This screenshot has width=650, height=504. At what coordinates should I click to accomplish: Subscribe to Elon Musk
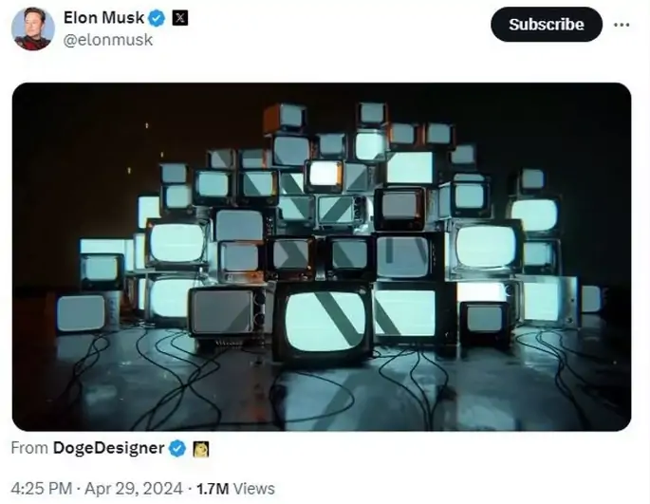point(547,24)
